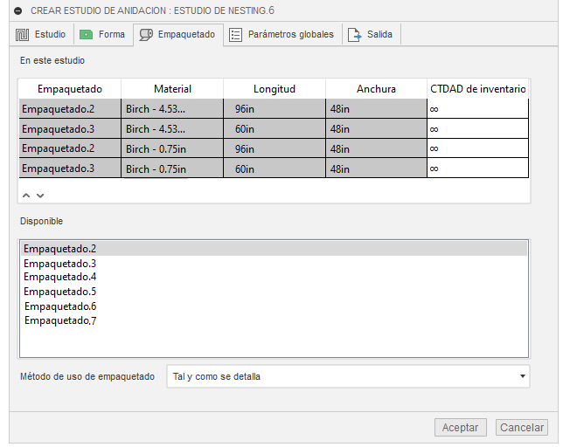
Task: Edit inventory quantity in last table row
Action: 477,168
